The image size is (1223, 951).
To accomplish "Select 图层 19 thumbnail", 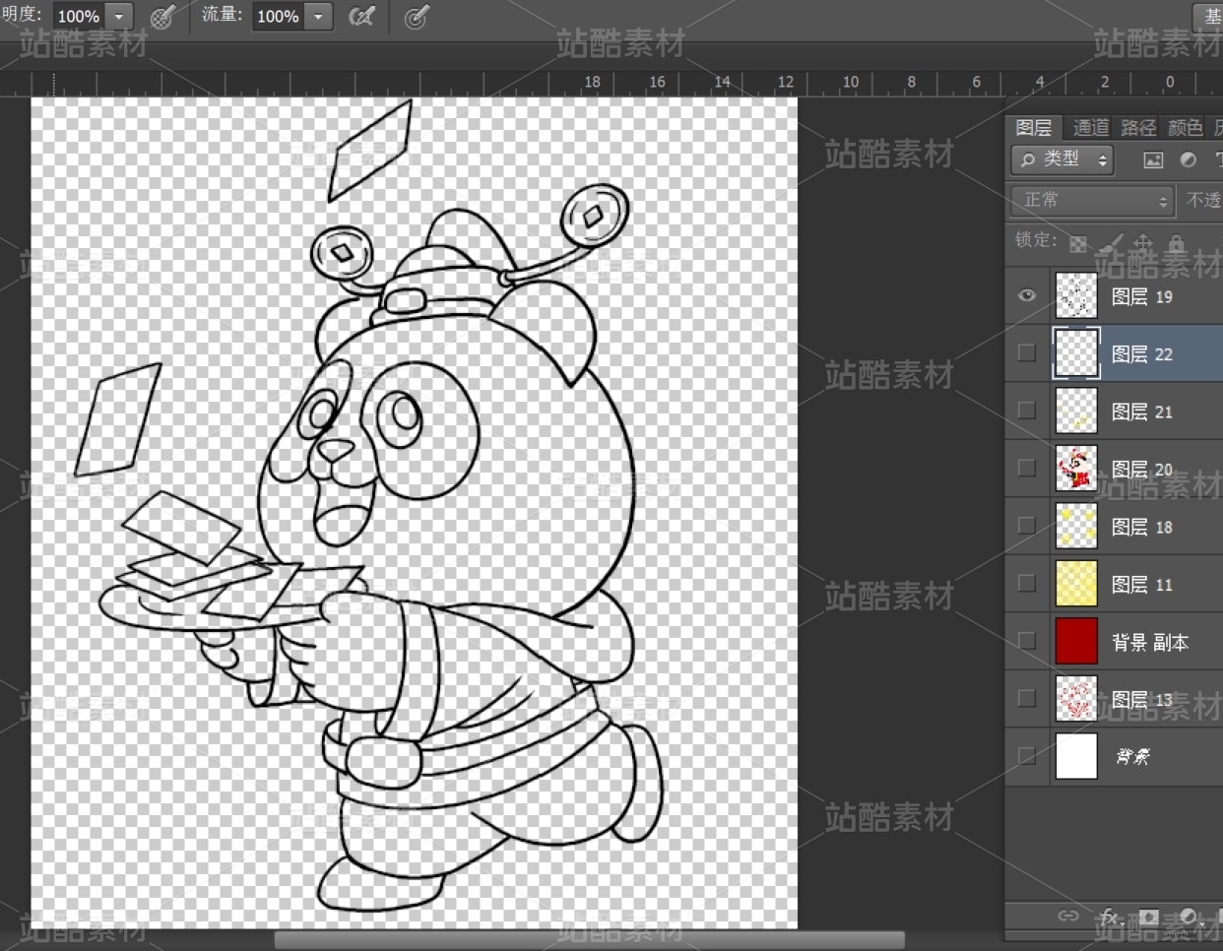I will 1076,295.
